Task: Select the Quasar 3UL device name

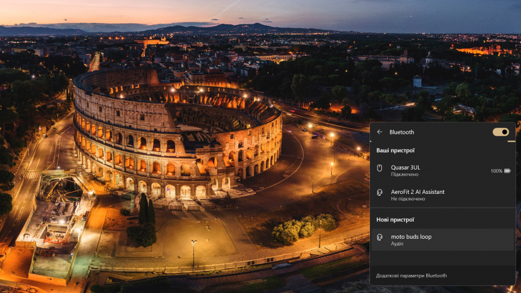Action: click(x=405, y=167)
